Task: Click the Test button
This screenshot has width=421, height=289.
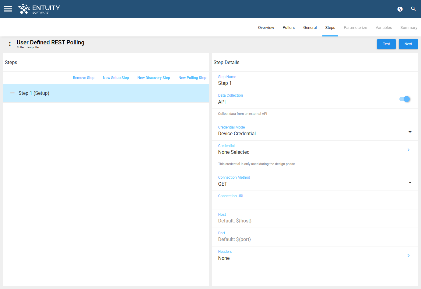Action: click(386, 44)
